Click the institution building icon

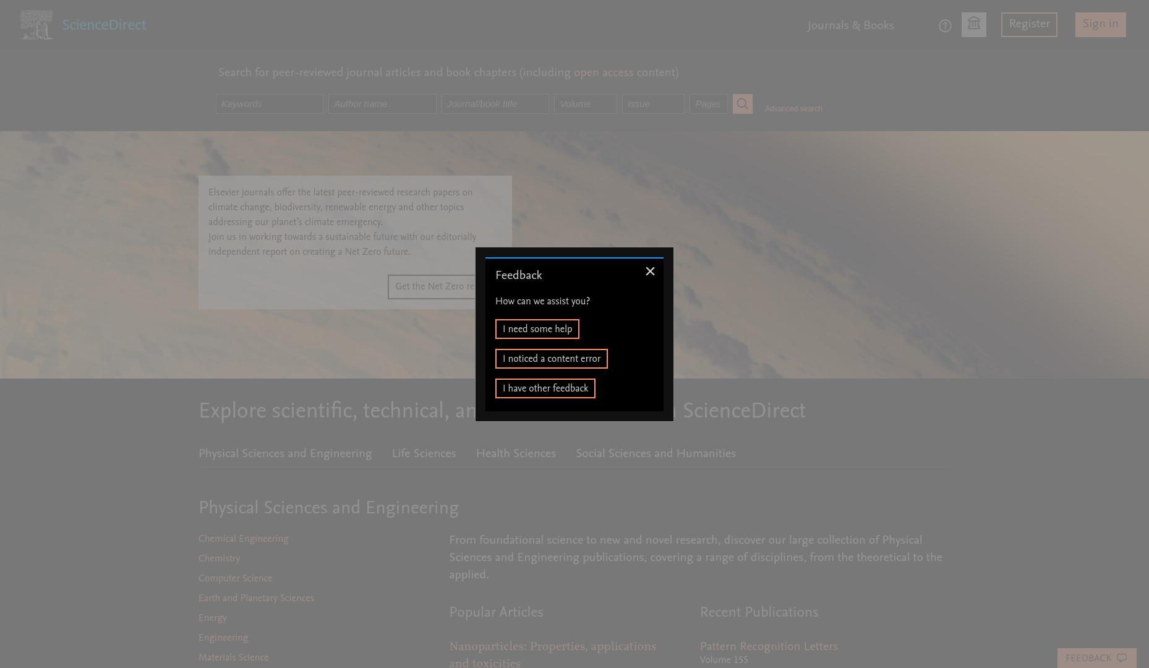(974, 25)
